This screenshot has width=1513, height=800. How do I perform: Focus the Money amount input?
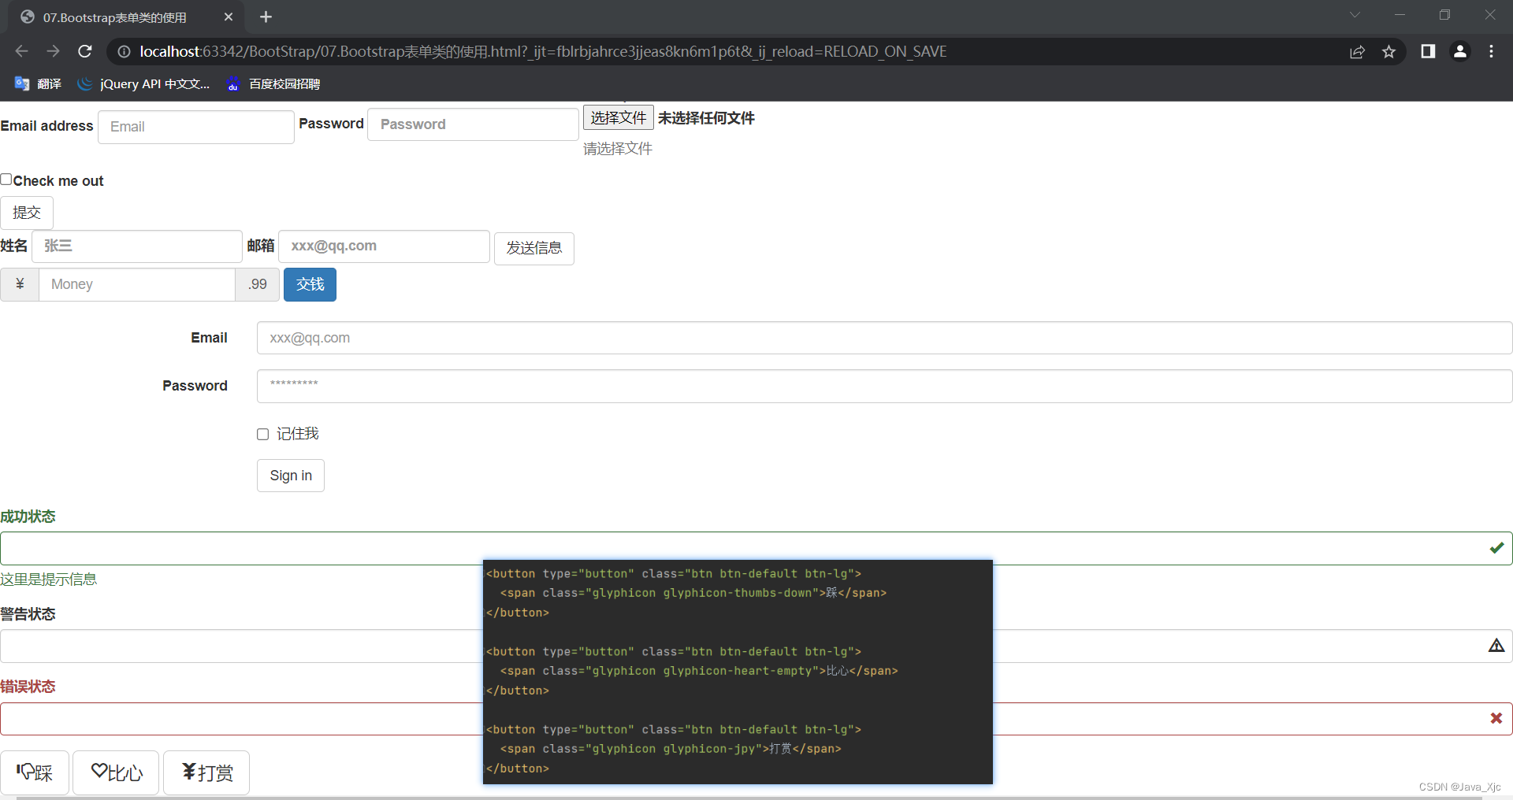pyautogui.click(x=137, y=284)
